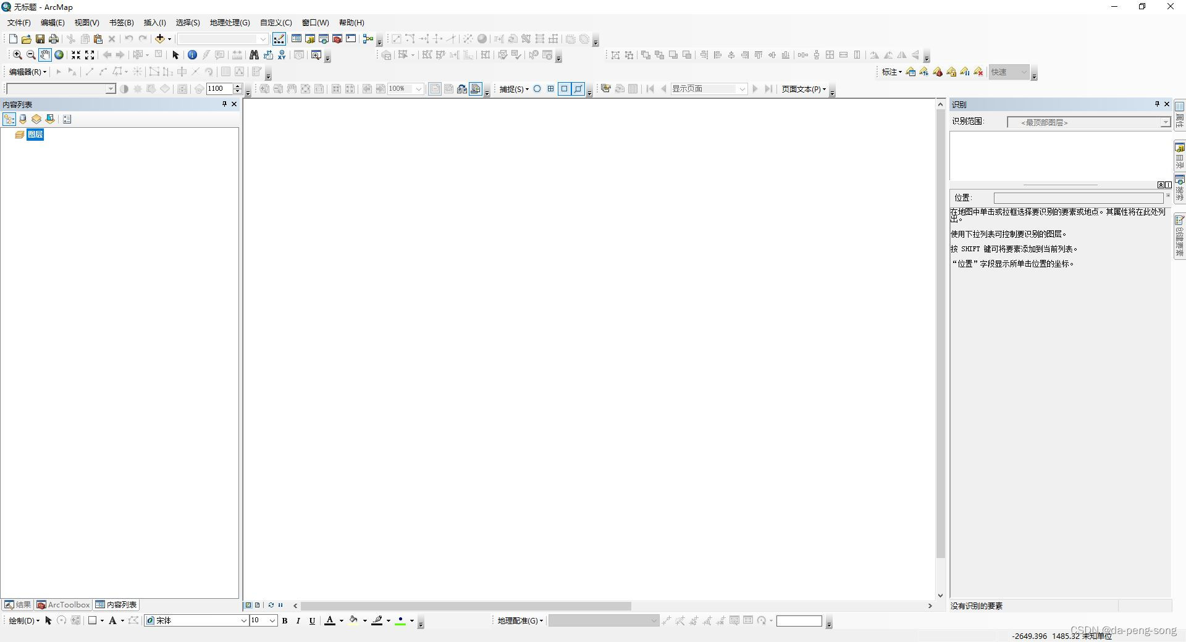Open the 地理处理(G) menu

(229, 23)
